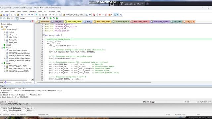The image size is (212, 119).
Task: Expand the main.c tree node
Action: pos(5,32)
